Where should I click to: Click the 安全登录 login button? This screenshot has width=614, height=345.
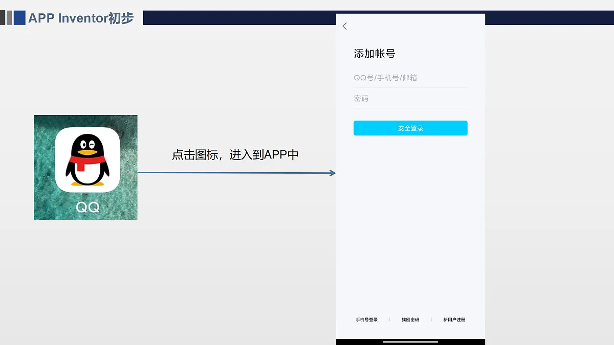(410, 128)
